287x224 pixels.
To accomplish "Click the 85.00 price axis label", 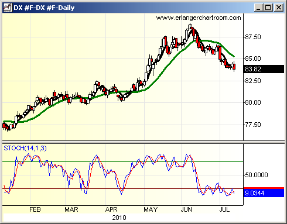I will point(253,58).
